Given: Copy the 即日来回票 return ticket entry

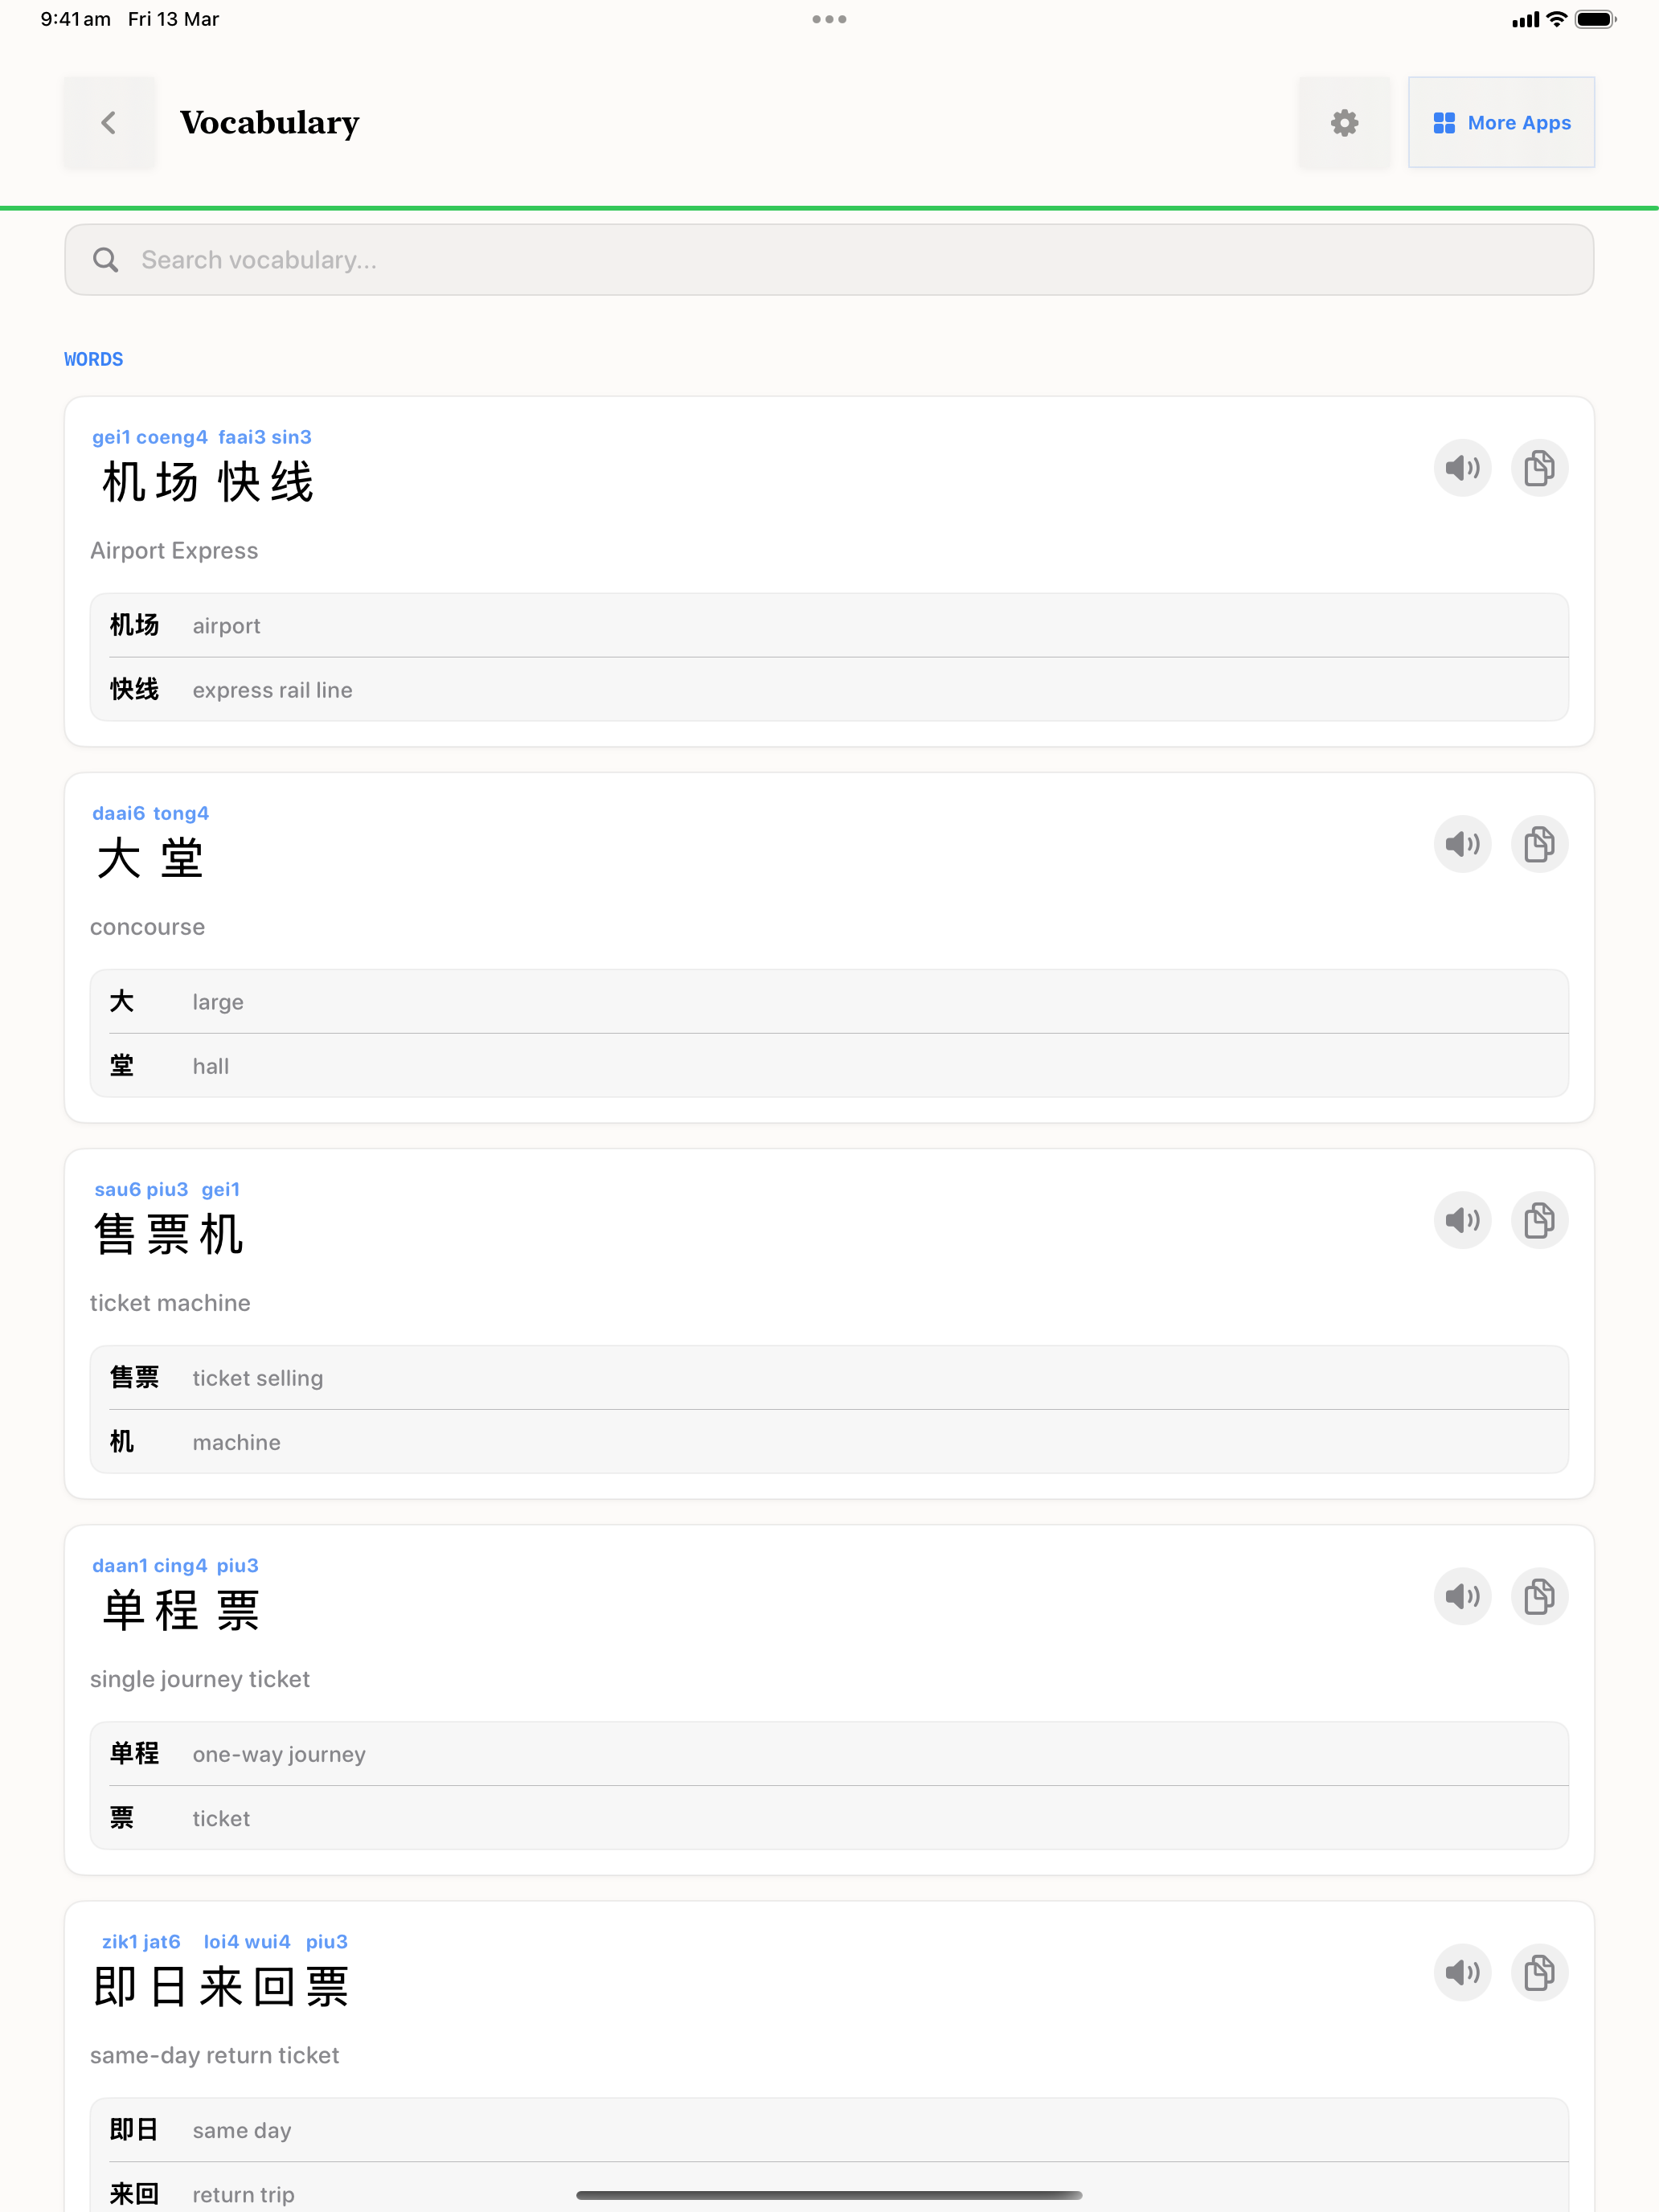Looking at the screenshot, I should pos(1538,1972).
